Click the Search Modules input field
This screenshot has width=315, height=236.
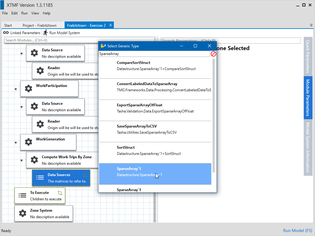point(79,40)
